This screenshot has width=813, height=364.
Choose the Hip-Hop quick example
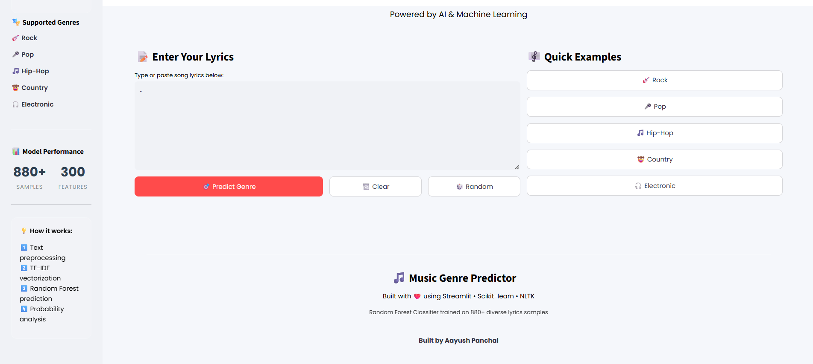[654, 133]
